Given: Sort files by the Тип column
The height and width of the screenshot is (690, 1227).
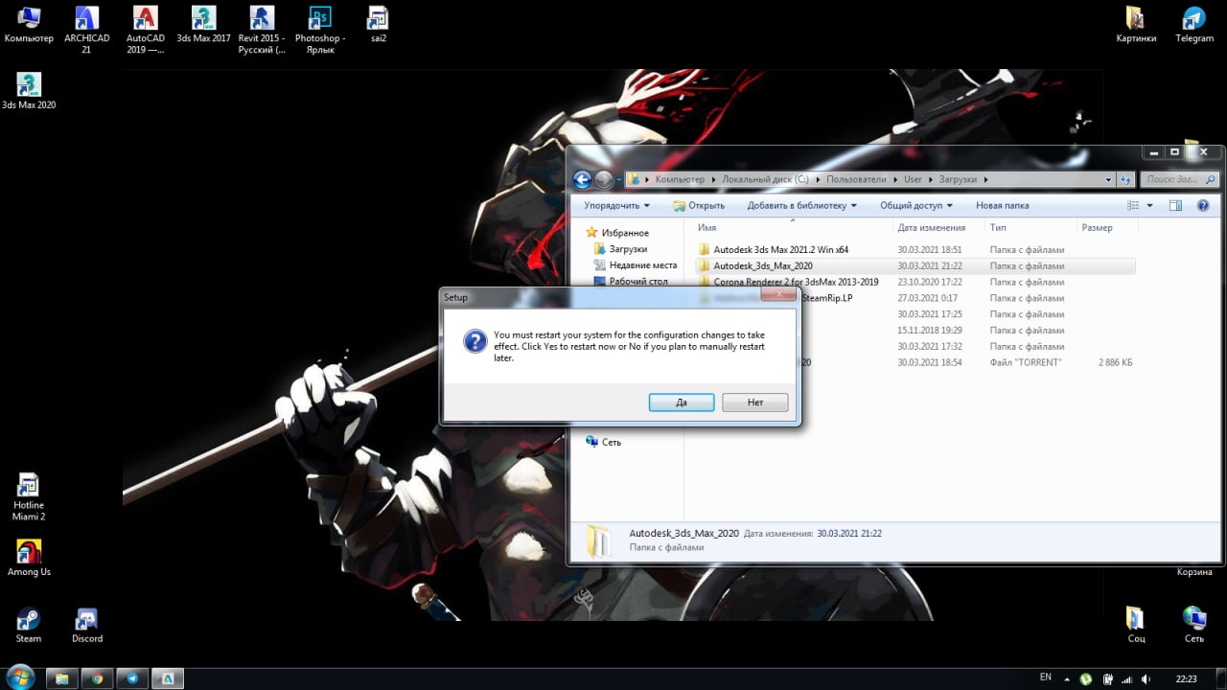Looking at the screenshot, I should pos(1030,228).
